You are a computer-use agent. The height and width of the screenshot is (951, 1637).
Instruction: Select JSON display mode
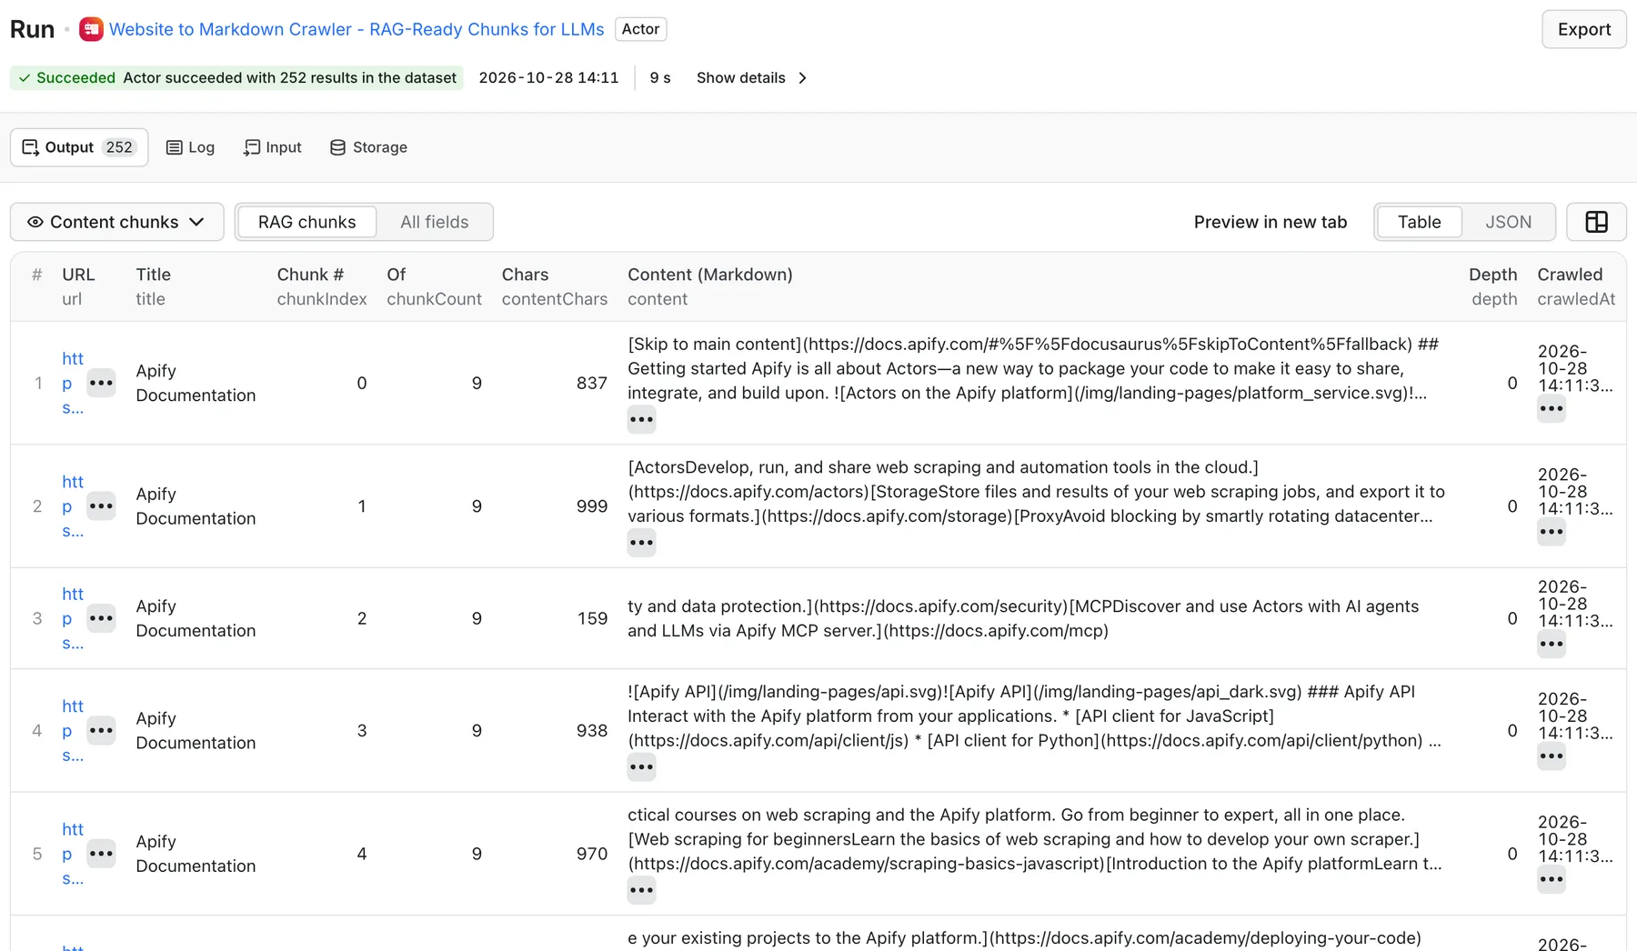tap(1508, 222)
